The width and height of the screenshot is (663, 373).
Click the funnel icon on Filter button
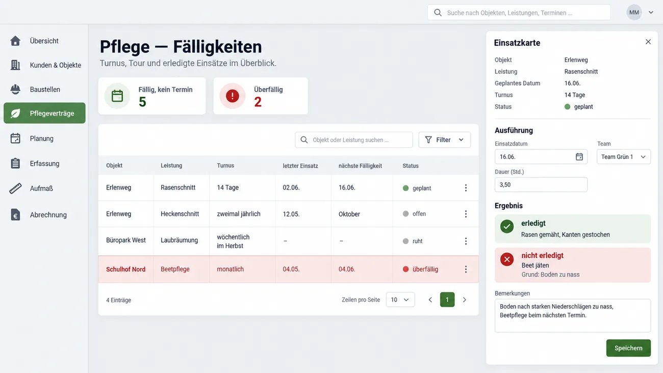pos(428,140)
